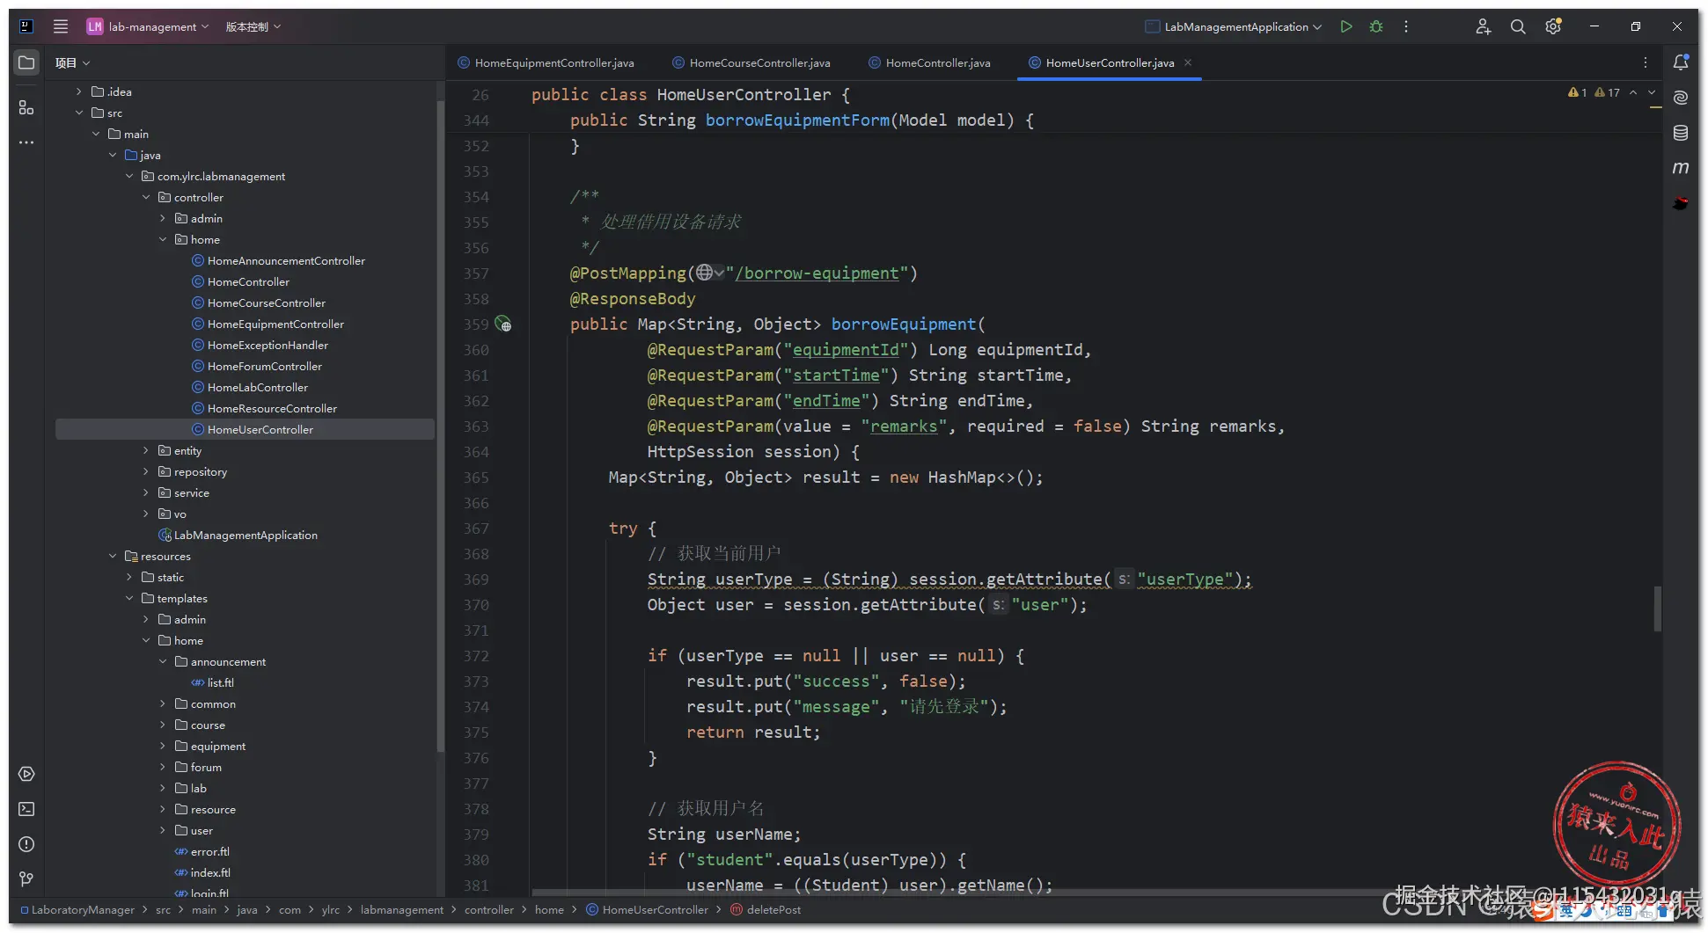
Task: Open the lab-management project dropdown
Action: tap(148, 26)
